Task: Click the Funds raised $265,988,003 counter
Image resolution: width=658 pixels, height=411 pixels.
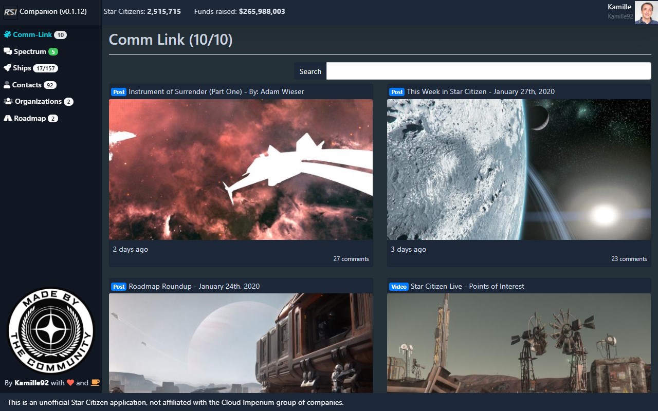Action: pyautogui.click(x=240, y=11)
